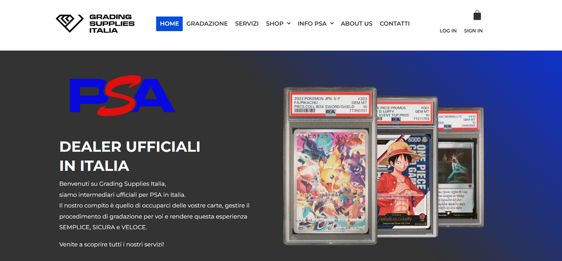This screenshot has width=562, height=261.
Task: Open the shopping bag cart icon
Action: point(477,15)
